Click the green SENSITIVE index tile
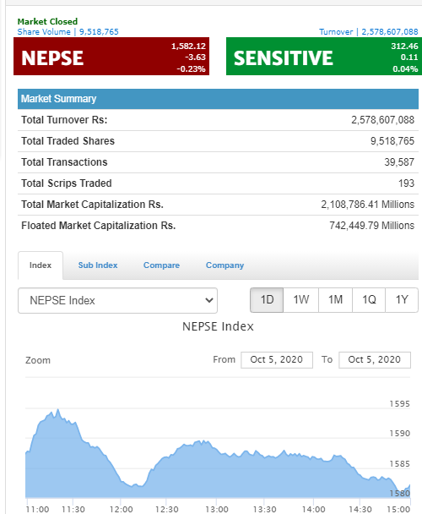422x514 pixels. pos(324,56)
